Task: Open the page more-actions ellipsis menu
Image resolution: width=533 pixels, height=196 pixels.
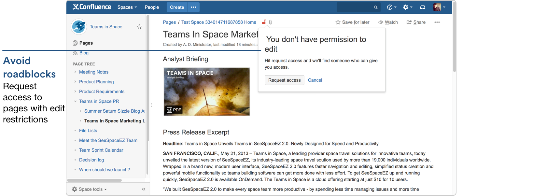Action: tap(437, 22)
